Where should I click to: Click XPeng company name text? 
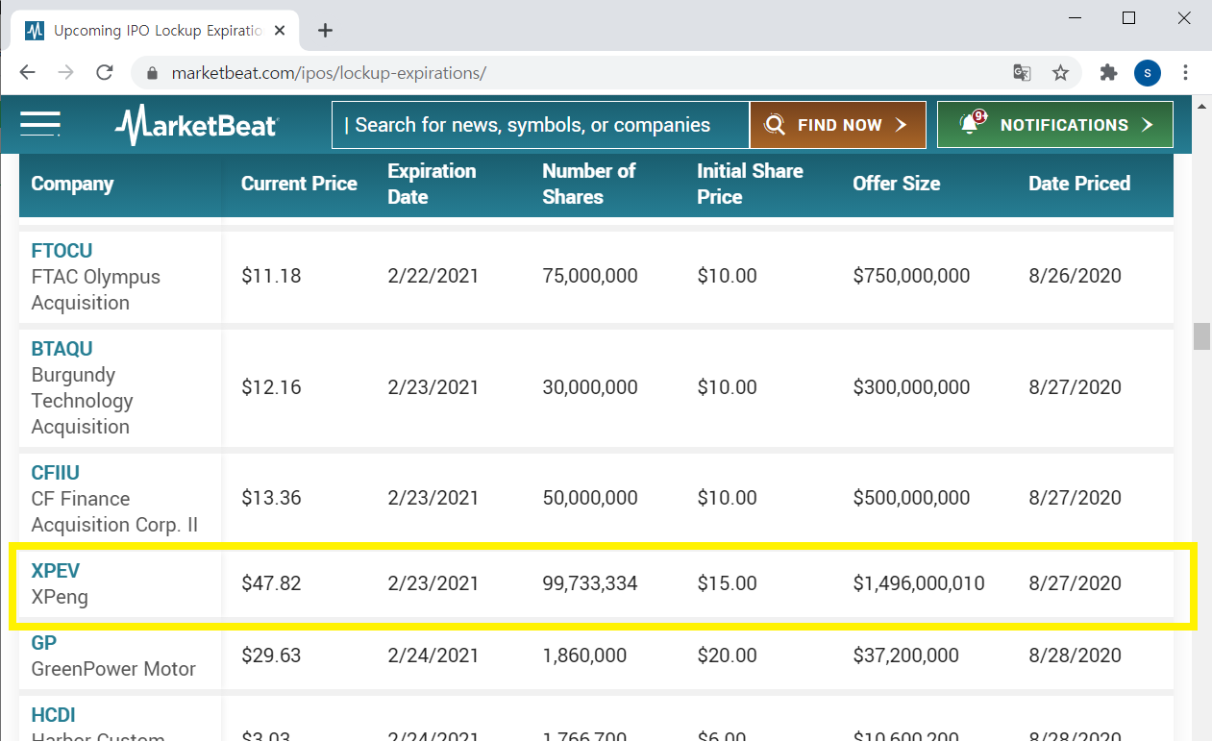(x=60, y=597)
